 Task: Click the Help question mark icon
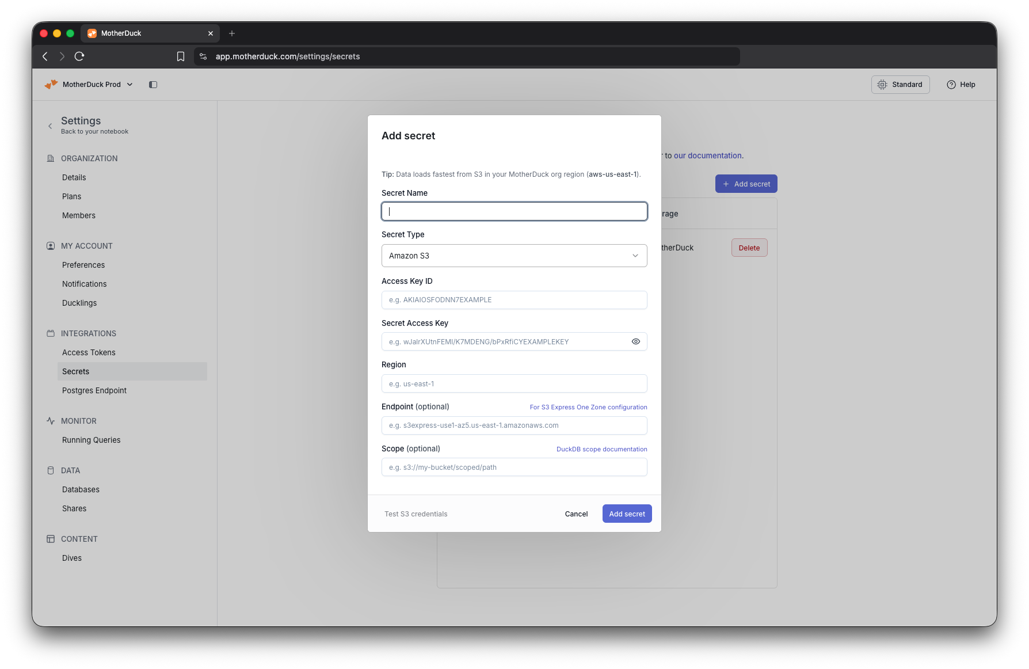click(951, 84)
